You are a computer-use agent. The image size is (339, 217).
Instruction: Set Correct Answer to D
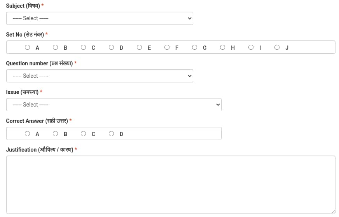pyautogui.click(x=111, y=134)
